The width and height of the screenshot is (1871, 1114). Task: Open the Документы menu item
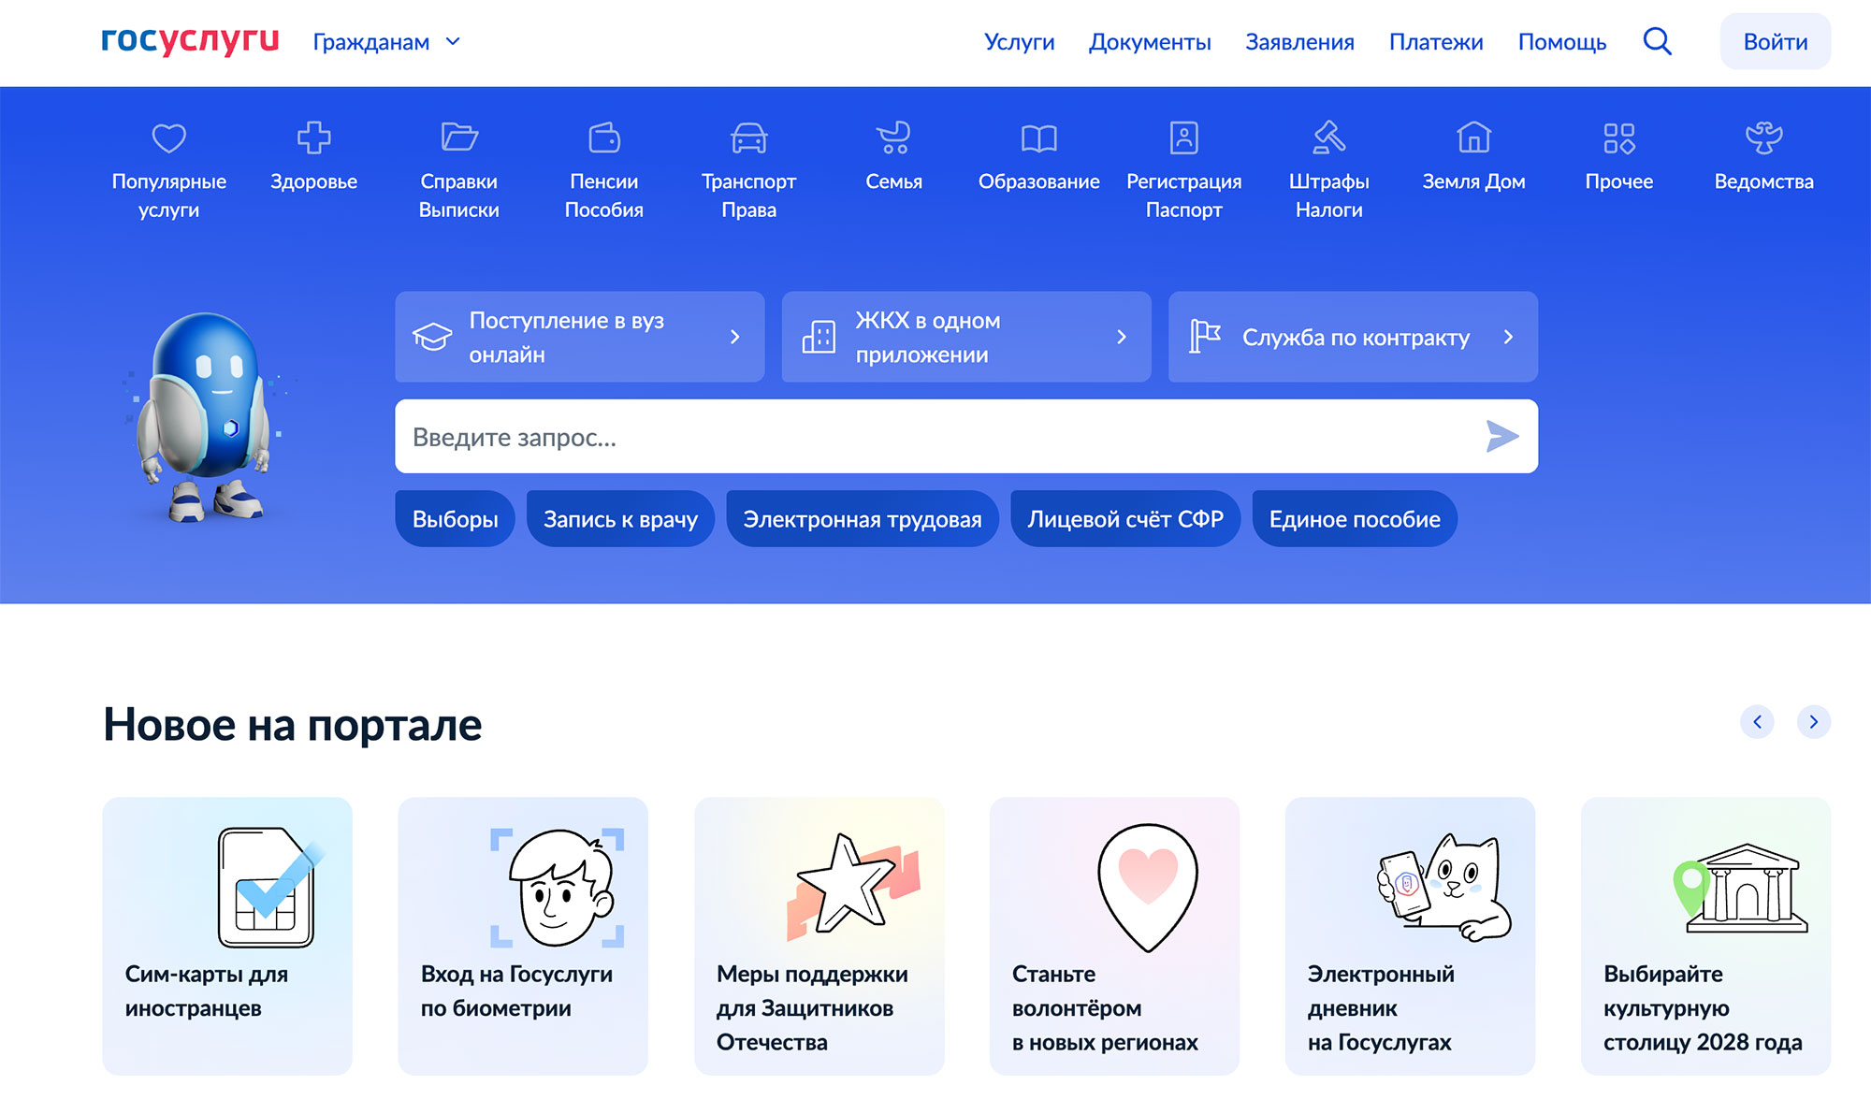[x=1150, y=42]
